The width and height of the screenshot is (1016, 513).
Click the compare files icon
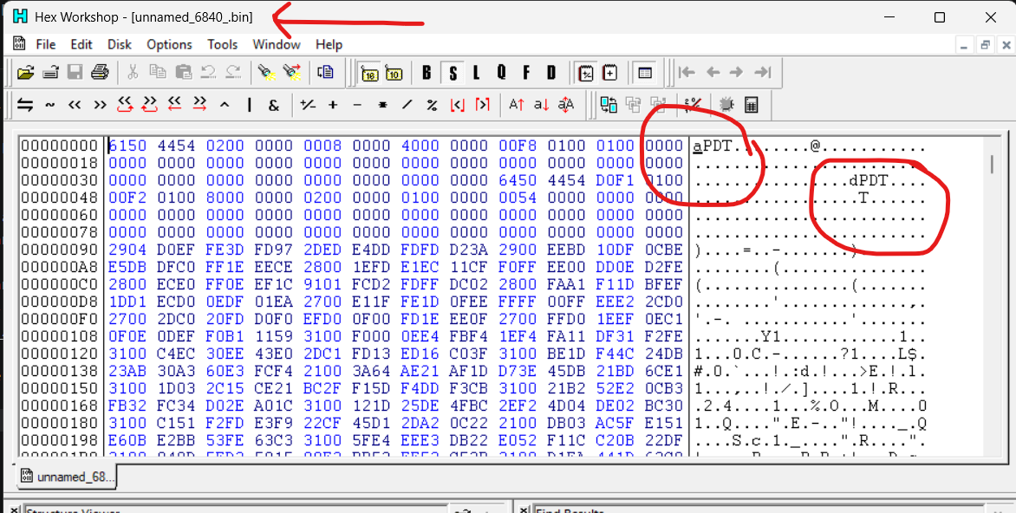tap(609, 104)
